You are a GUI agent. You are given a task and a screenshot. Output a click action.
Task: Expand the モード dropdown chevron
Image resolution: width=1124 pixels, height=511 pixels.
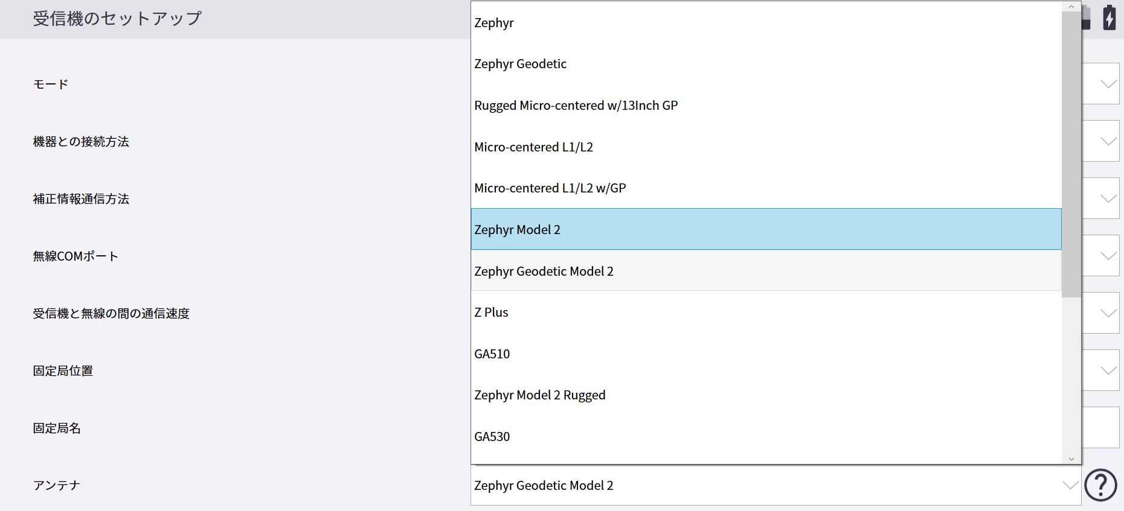[x=1108, y=84]
